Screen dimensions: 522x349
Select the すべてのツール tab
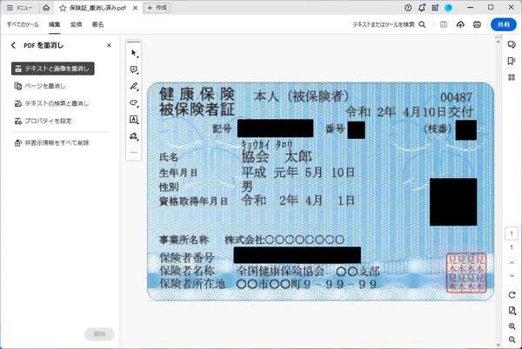coord(23,24)
